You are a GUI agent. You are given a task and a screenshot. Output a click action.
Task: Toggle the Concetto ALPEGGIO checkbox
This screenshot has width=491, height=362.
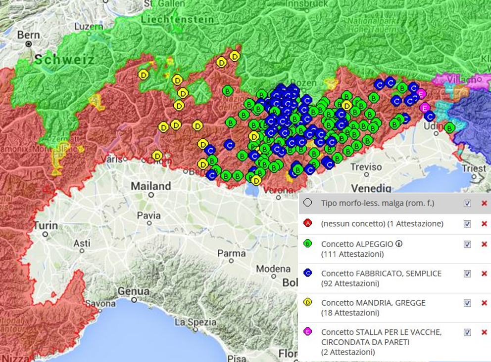point(467,244)
